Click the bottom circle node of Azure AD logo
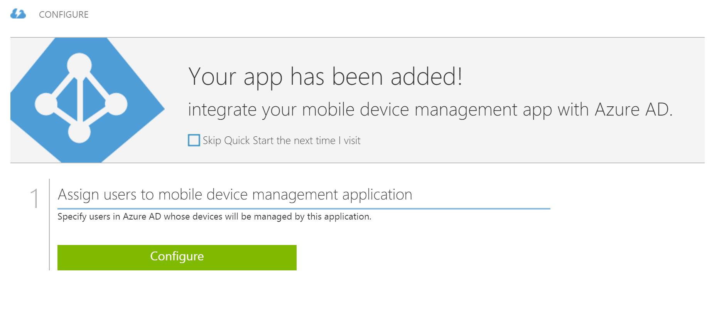The image size is (707, 332). (79, 132)
